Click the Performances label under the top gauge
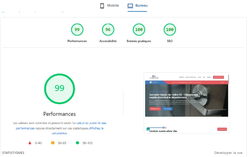The height and width of the screenshot is (157, 248). click(x=77, y=41)
